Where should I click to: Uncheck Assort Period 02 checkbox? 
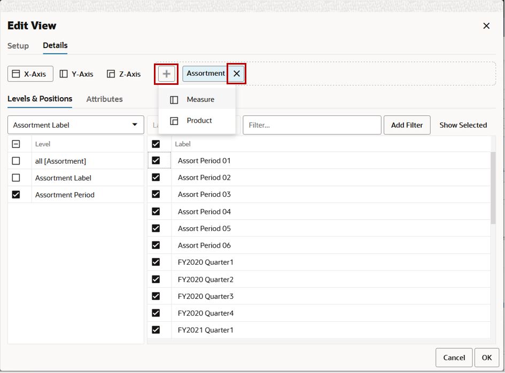point(156,177)
